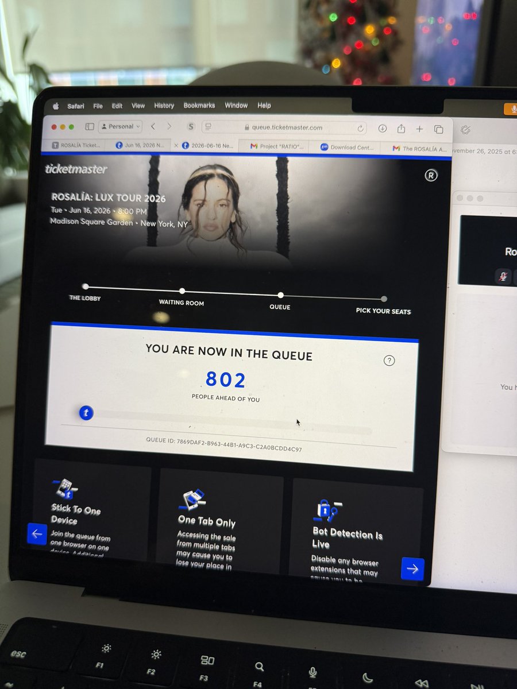The image size is (517, 689).
Task: Close the 2026-06-16 Ne... tab
Action: click(x=176, y=146)
